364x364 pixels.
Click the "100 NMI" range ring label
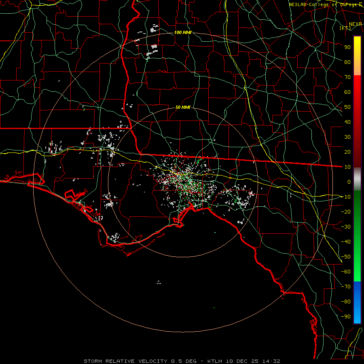tap(183, 32)
